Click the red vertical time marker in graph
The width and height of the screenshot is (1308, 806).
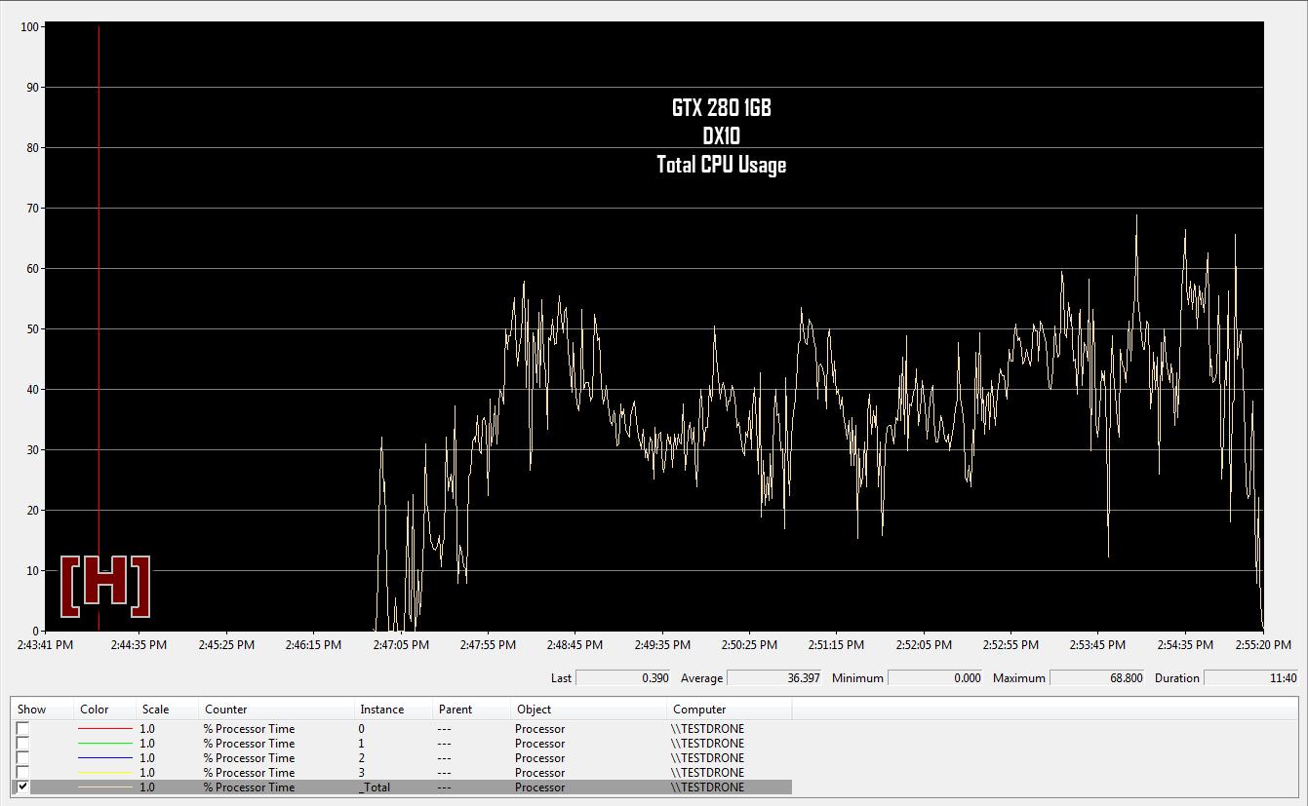99,328
